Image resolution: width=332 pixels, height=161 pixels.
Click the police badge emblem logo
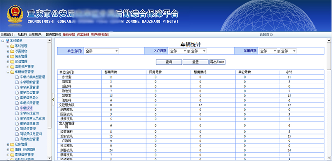[x=15, y=14]
